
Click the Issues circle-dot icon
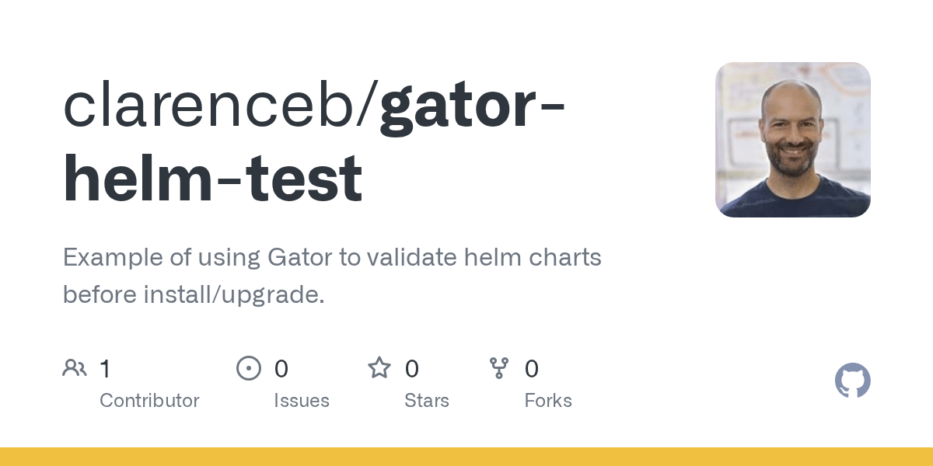tap(248, 368)
